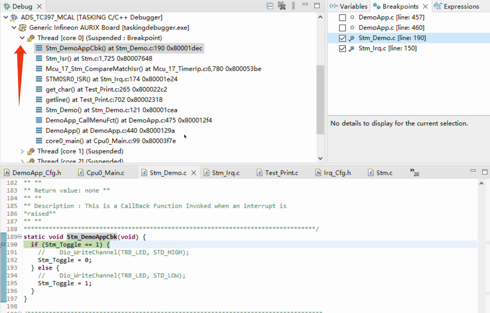Screen dimensions: 490x313
Task: Select DemoApp_CallMenuFct() stack frame
Action: pos(129,120)
